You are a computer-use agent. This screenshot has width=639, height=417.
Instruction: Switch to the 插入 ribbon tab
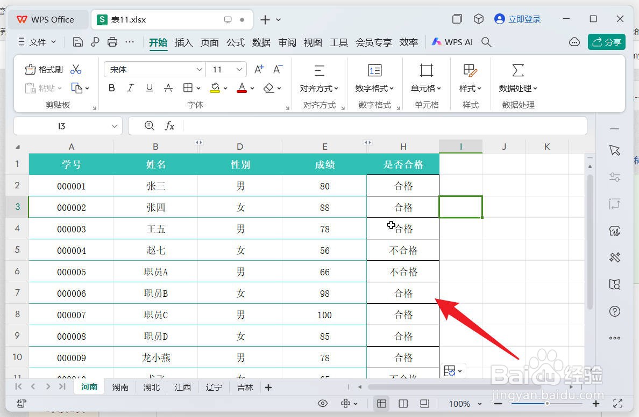click(x=183, y=42)
